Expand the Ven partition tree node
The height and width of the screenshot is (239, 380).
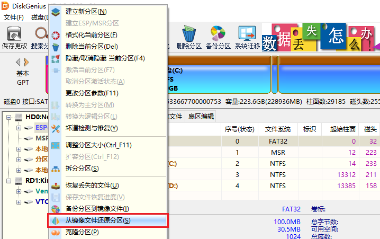tap(19, 191)
